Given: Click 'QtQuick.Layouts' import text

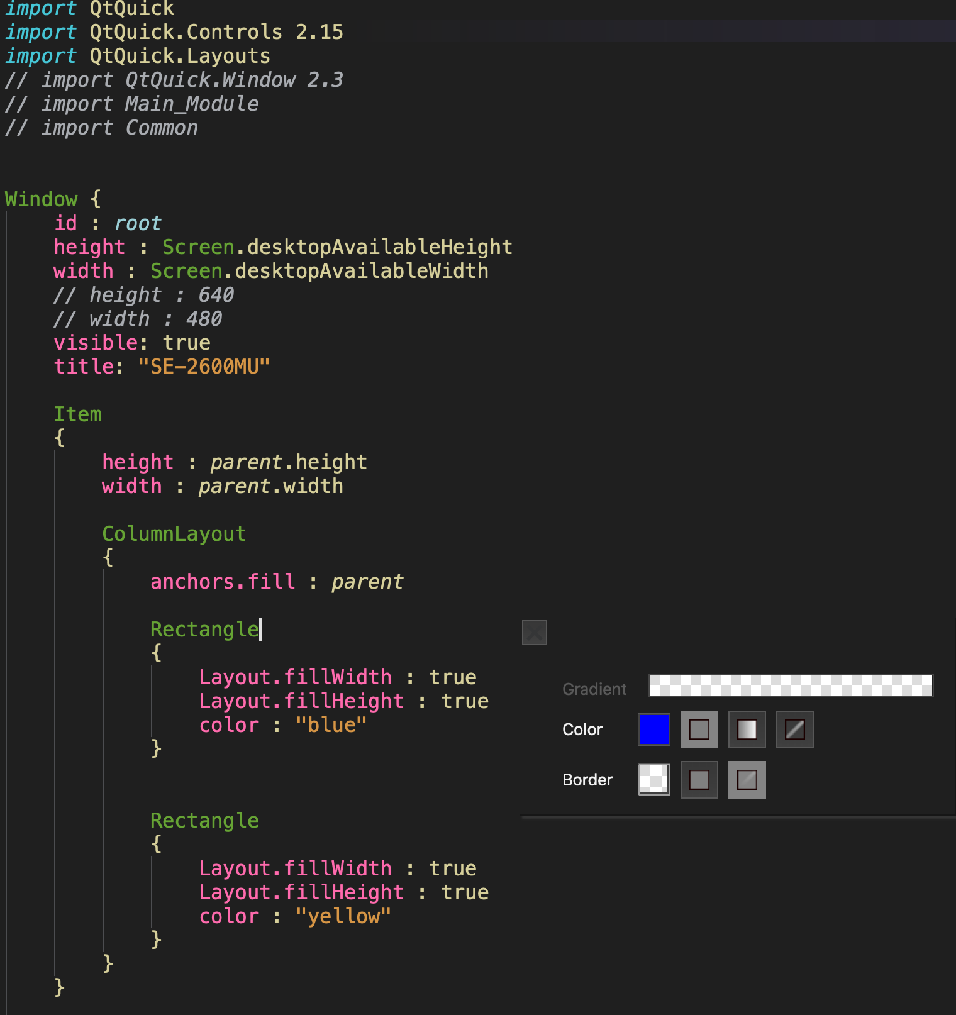Looking at the screenshot, I should 180,56.
